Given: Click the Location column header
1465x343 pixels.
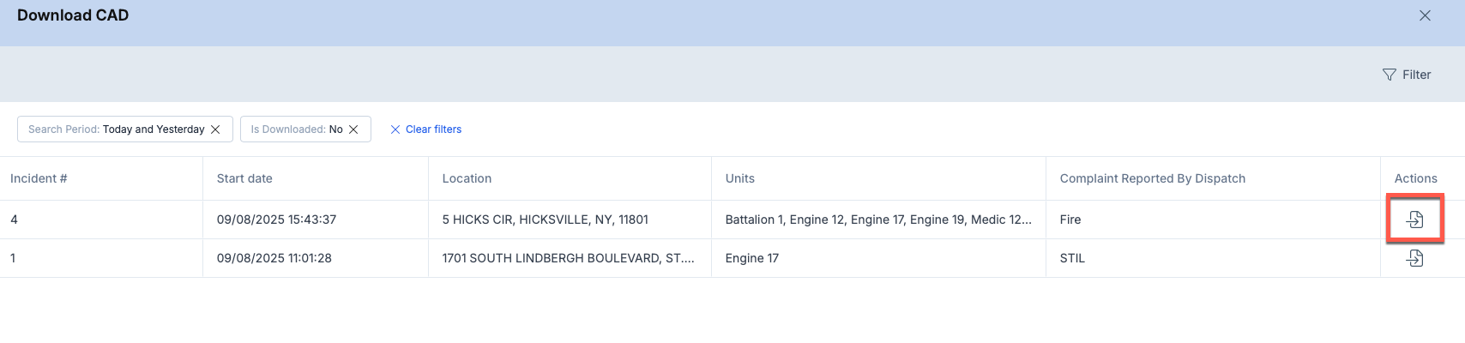Looking at the screenshot, I should (x=467, y=178).
